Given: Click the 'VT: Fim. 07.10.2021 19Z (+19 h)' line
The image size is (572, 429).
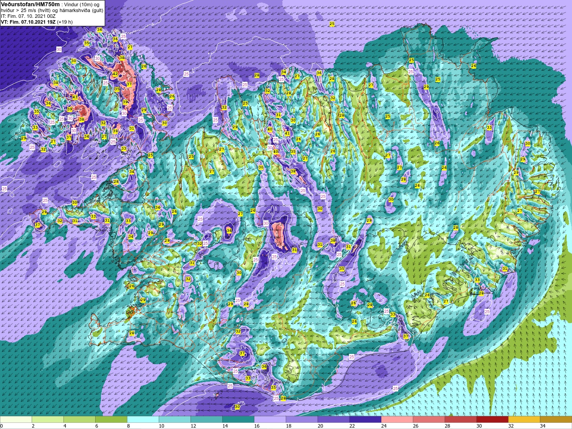Looking at the screenshot, I should click(x=37, y=22).
